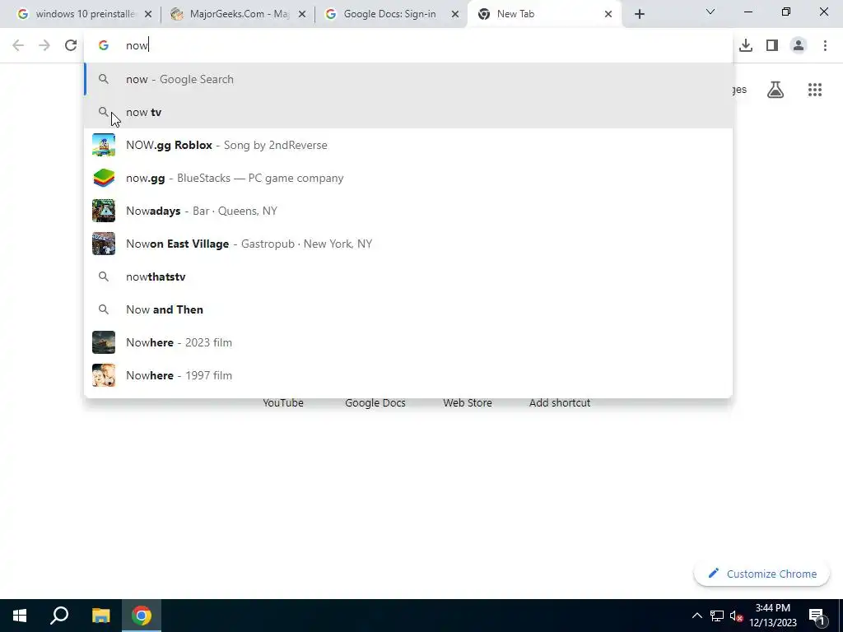Pick the 'Nowon East Village' suggestion
The width and height of the screenshot is (843, 632).
408,244
